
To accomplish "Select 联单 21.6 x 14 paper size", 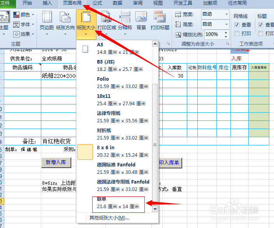I will pos(114,204).
